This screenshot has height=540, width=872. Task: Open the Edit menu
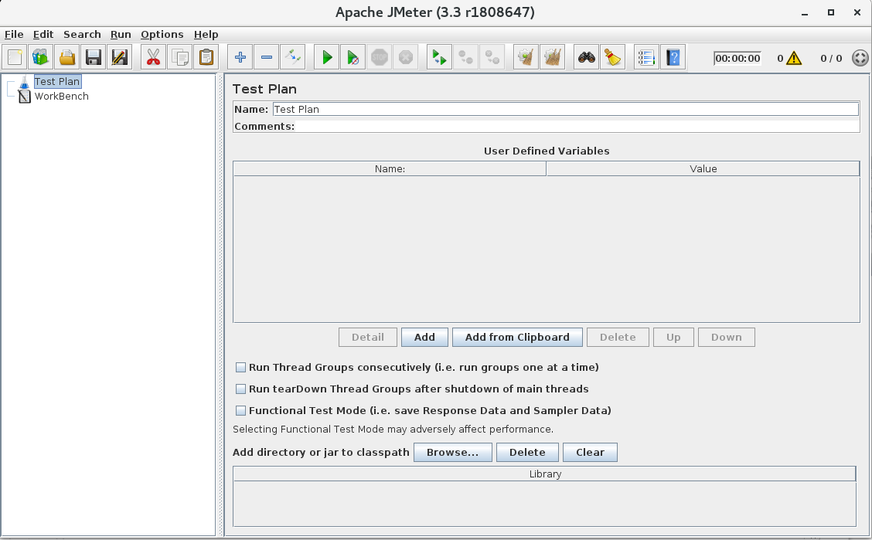click(x=43, y=35)
